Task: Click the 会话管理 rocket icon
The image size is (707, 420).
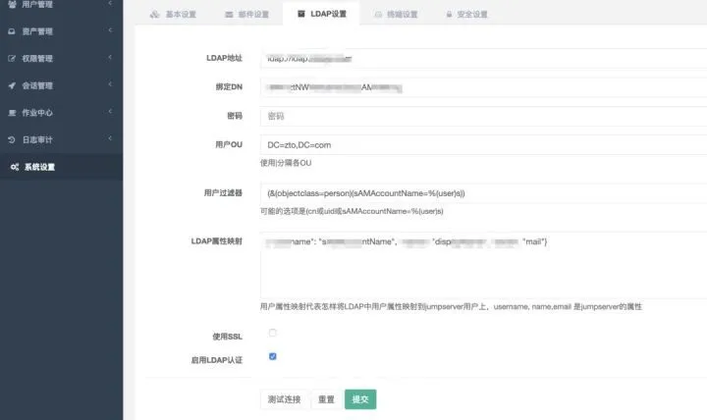Action: click(12, 85)
